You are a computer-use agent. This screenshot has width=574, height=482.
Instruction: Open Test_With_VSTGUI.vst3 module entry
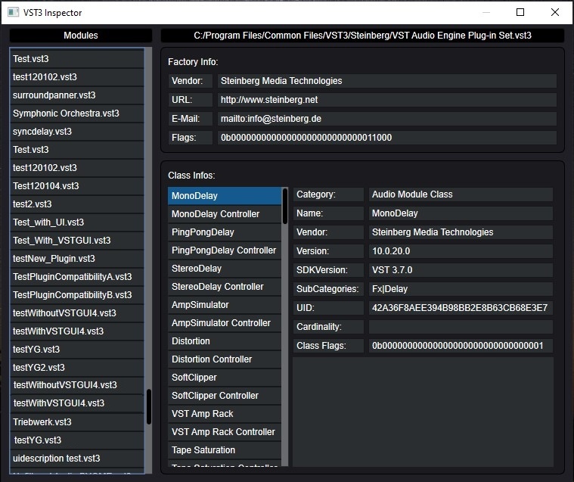point(77,241)
